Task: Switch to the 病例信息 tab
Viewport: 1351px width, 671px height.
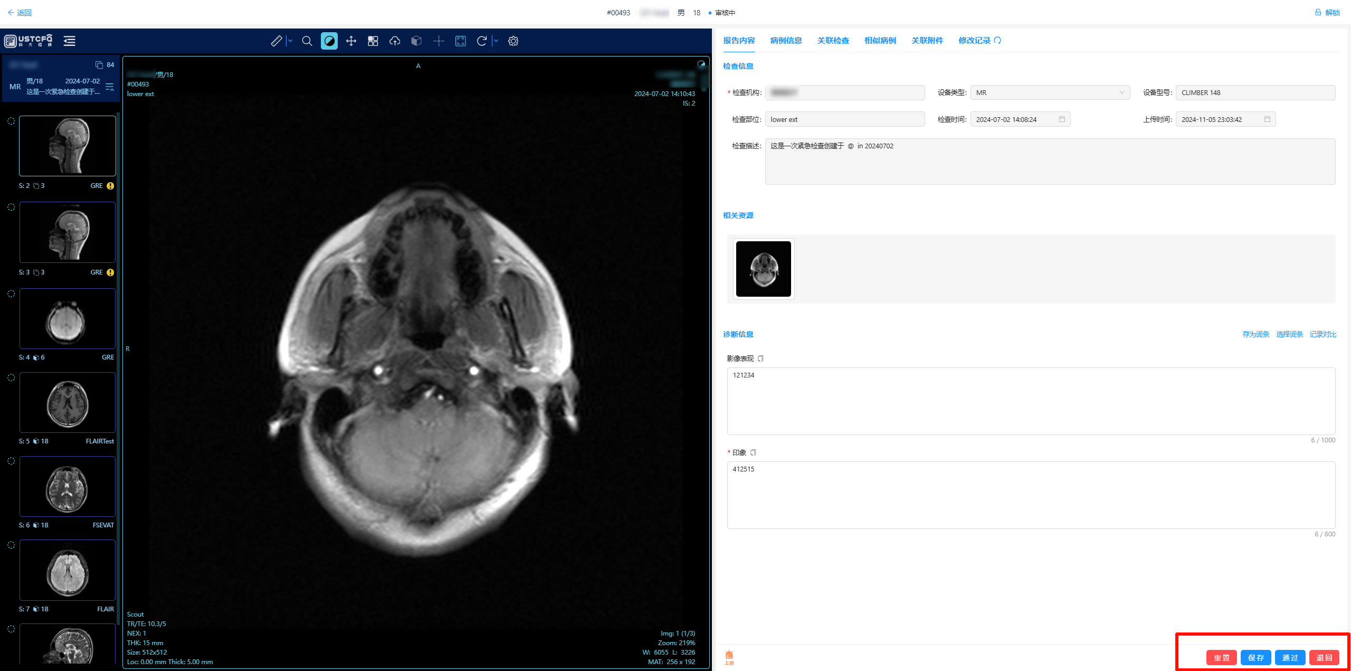Action: pos(786,41)
